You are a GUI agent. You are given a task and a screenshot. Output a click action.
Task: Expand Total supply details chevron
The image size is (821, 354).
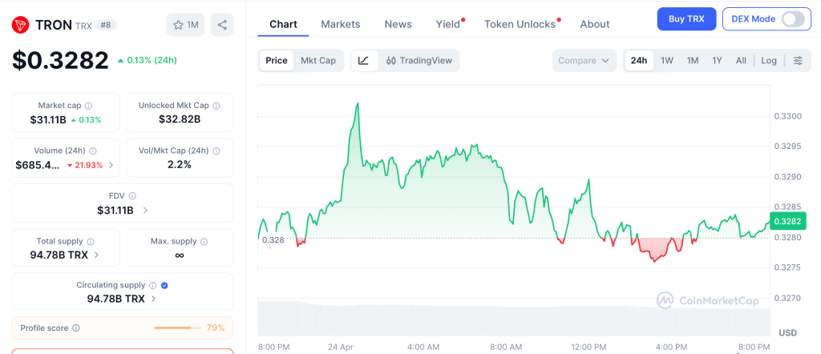tap(97, 255)
